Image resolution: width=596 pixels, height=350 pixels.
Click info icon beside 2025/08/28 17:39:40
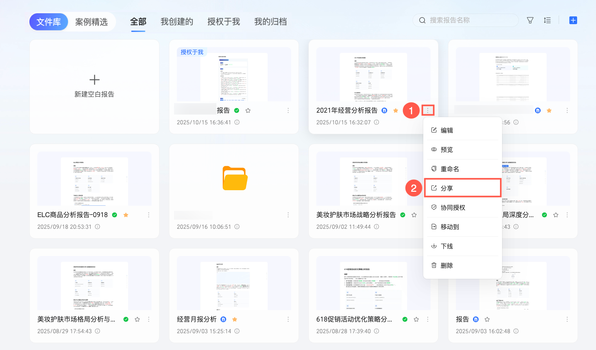[376, 331]
